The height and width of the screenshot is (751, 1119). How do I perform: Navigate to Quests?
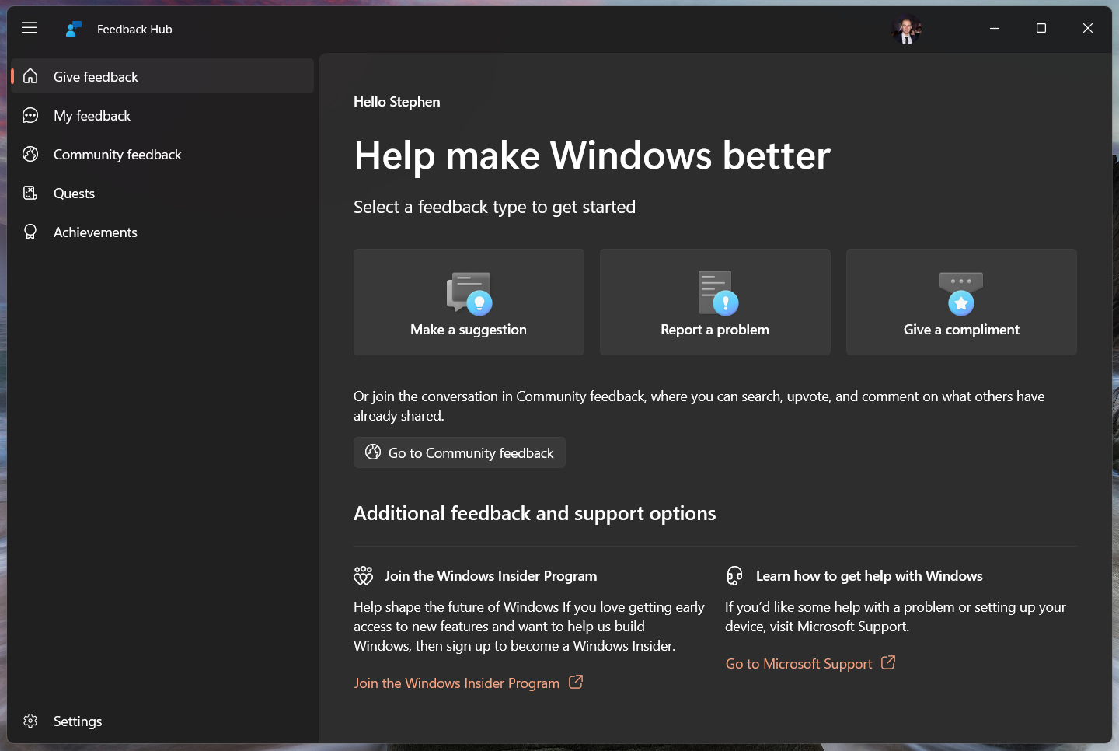click(x=162, y=194)
